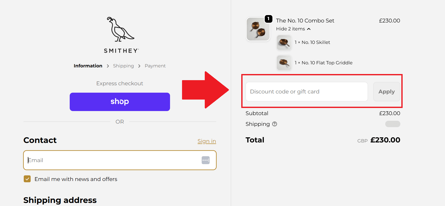Click the Email me with news label text

coord(76,179)
